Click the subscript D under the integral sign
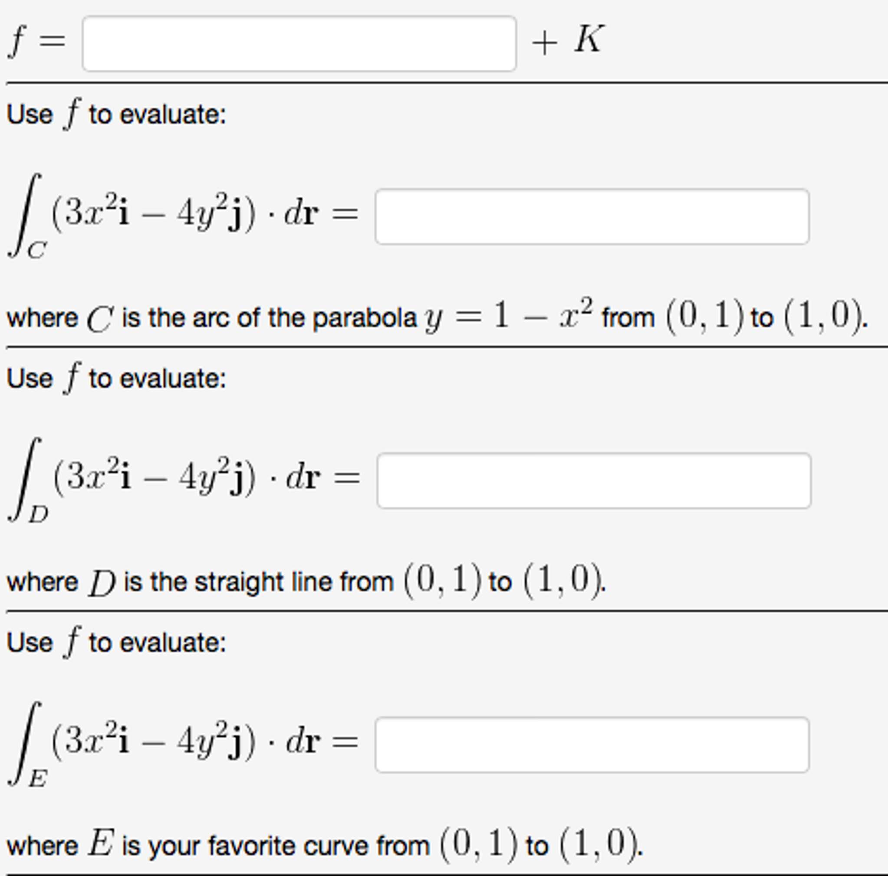888x876 pixels. pyautogui.click(x=38, y=515)
